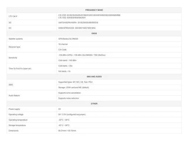
Task: Click the OTHER section header
Action: pos(94,104)
